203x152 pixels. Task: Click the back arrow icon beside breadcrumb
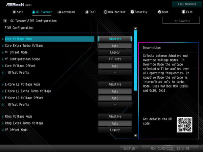pos(5,21)
